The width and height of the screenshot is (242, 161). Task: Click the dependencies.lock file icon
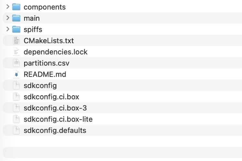click(x=16, y=52)
